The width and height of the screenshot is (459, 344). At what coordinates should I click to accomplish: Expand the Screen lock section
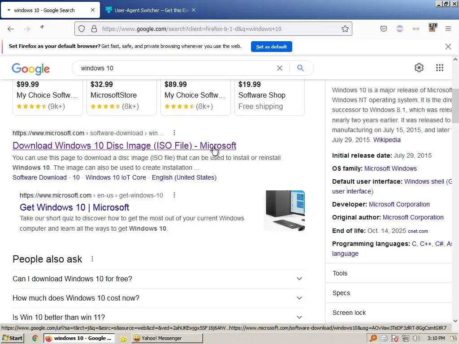(x=389, y=313)
